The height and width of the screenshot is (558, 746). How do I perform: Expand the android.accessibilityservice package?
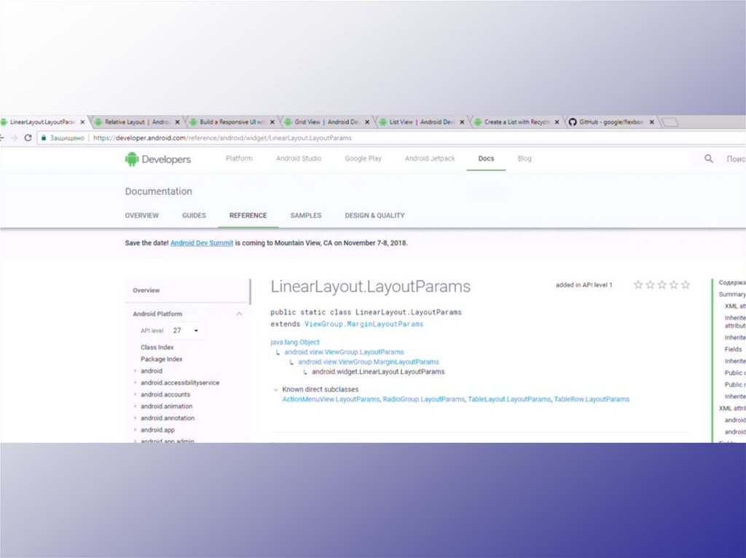click(x=135, y=383)
